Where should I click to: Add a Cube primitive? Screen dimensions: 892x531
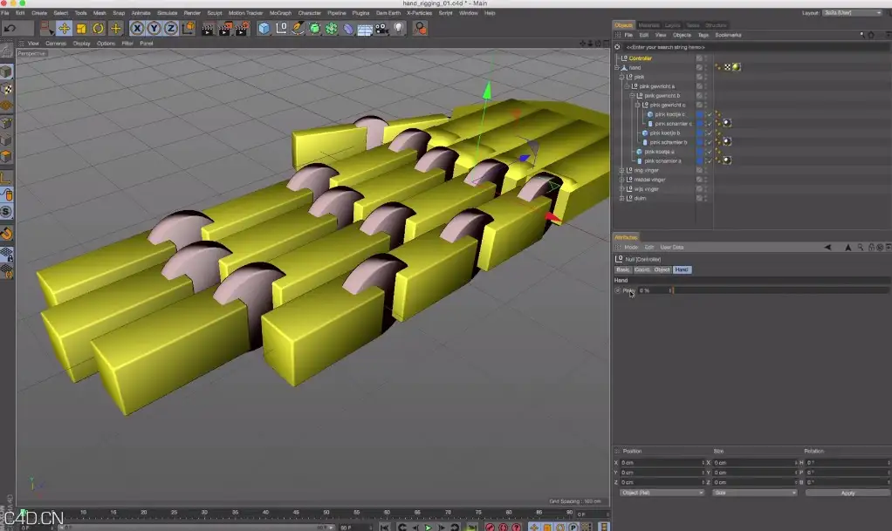(x=264, y=28)
